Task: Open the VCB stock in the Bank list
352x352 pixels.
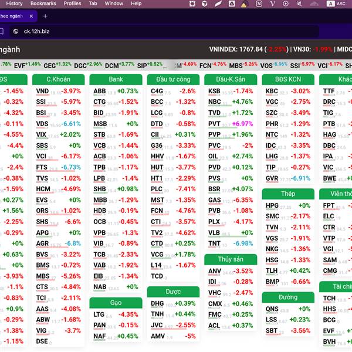Action: [x=116, y=145]
